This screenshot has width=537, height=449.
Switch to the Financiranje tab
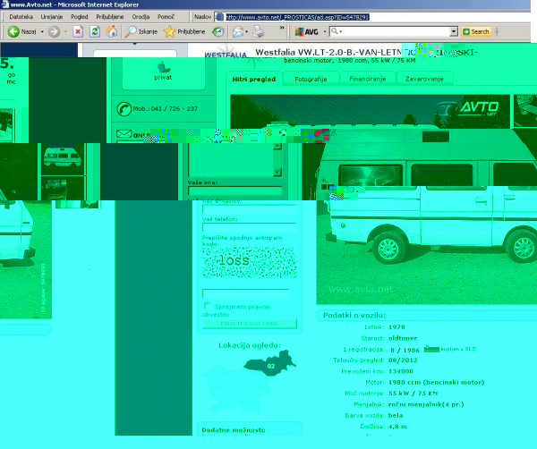coord(368,79)
